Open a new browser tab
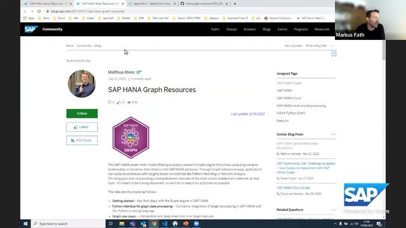This screenshot has height=228, width=406. [235, 4]
